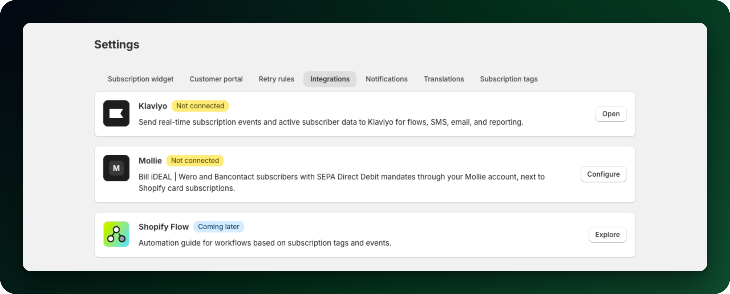Click the 'Bill iDEAL | Wero and Bancontact' description
Image resolution: width=730 pixels, height=294 pixels.
[342, 182]
